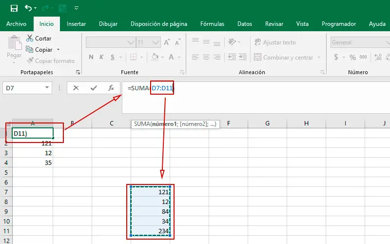The height and width of the screenshot is (244, 390).
Task: Click the insert function fx icon
Action: (111, 88)
